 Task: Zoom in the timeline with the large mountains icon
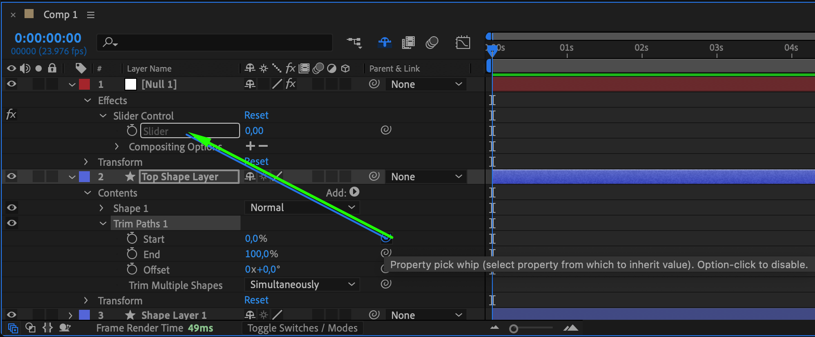(x=571, y=328)
